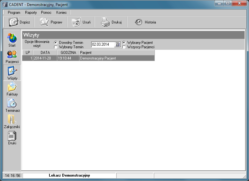Open the Faktury sidebar section
The image size is (249, 181).
pos(12,87)
